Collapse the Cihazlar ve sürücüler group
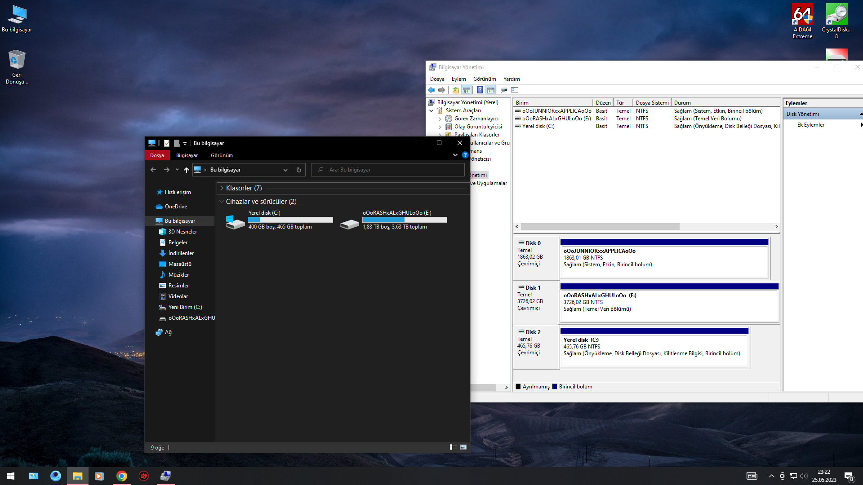 (x=222, y=202)
